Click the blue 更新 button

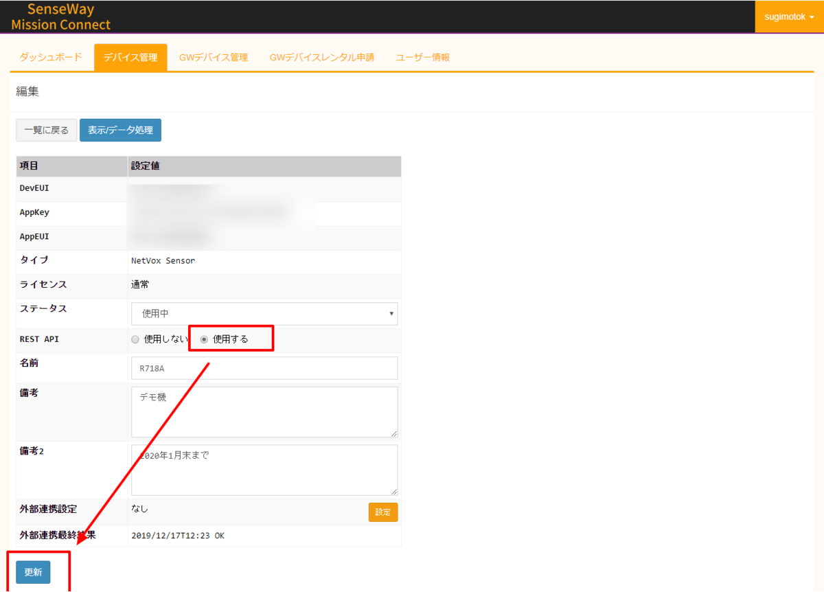click(x=33, y=572)
